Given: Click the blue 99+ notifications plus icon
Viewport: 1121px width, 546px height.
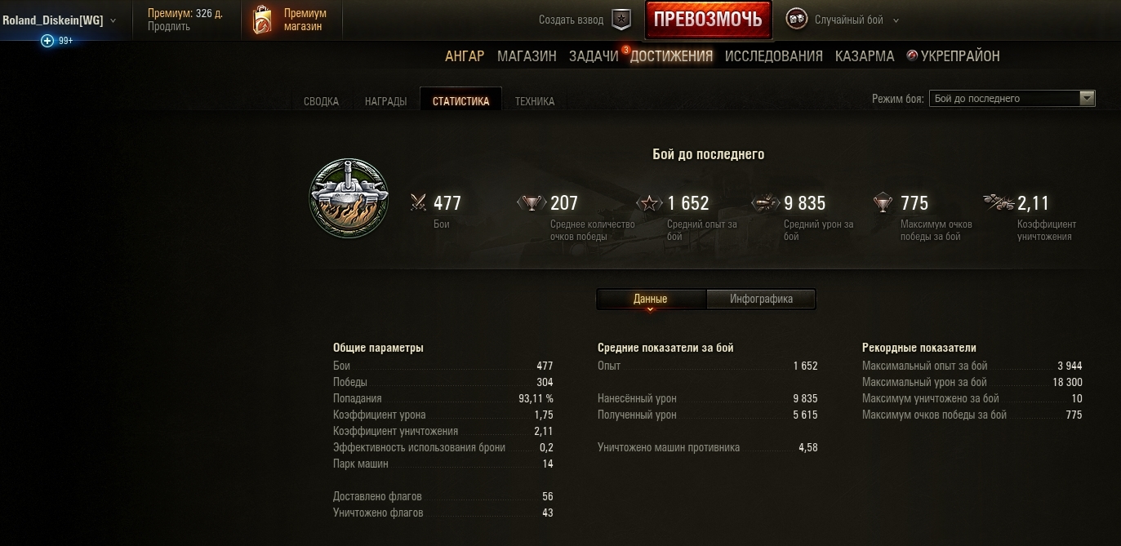Looking at the screenshot, I should (x=47, y=41).
